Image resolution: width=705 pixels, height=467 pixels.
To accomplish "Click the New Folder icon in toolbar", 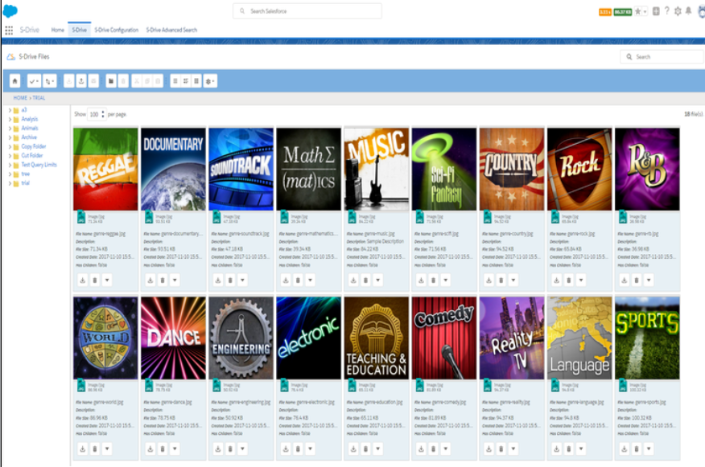I will click(x=111, y=80).
